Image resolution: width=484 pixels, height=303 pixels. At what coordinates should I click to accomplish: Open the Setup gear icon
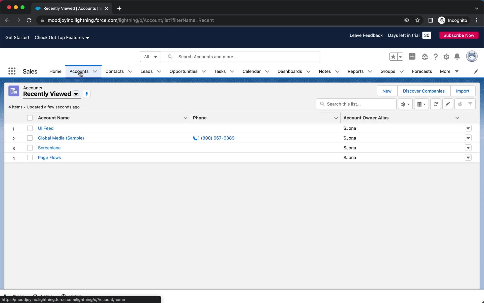[x=446, y=57]
